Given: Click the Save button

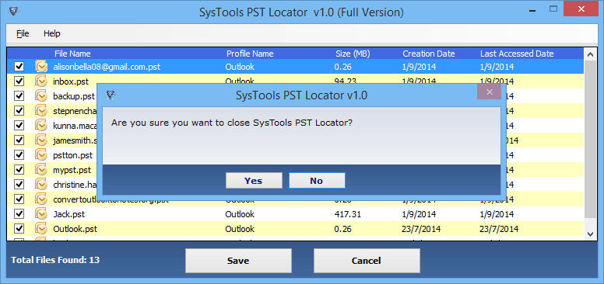Looking at the screenshot, I should [x=238, y=261].
